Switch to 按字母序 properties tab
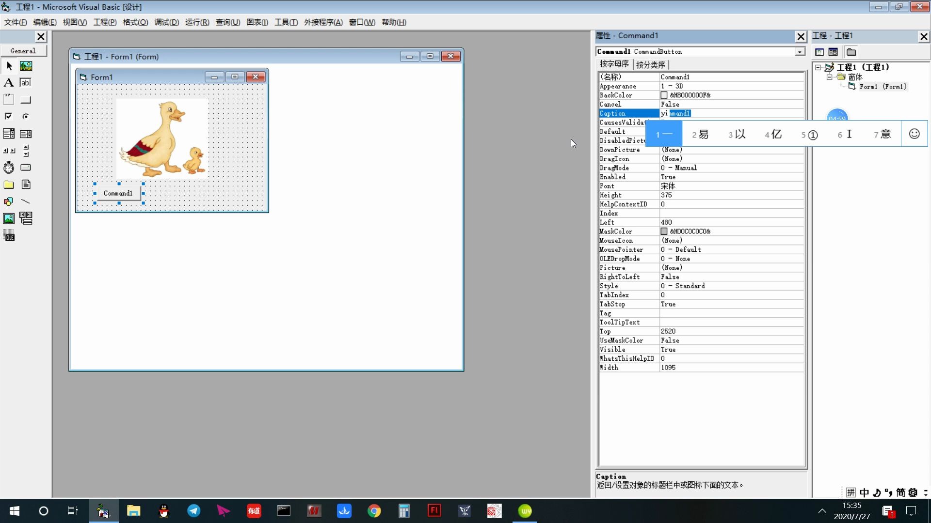The image size is (931, 523). point(614,64)
